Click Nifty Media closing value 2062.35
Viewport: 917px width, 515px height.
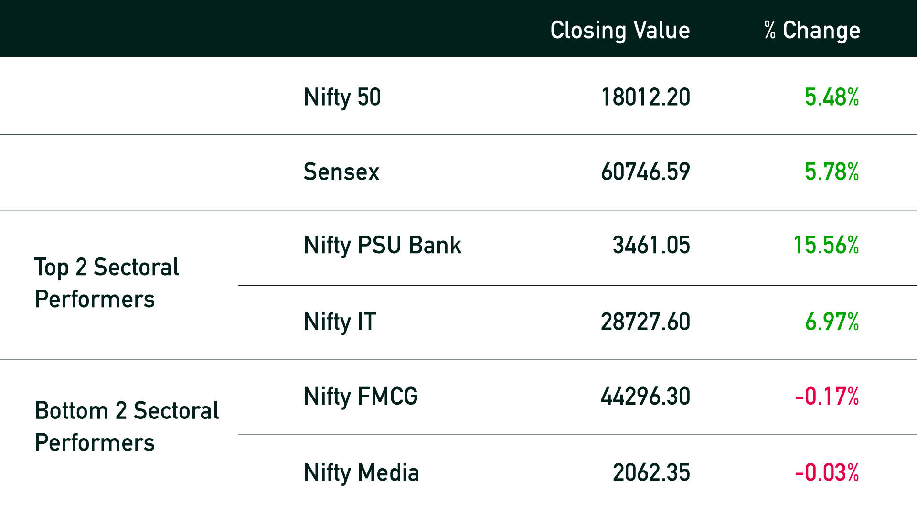click(x=651, y=472)
